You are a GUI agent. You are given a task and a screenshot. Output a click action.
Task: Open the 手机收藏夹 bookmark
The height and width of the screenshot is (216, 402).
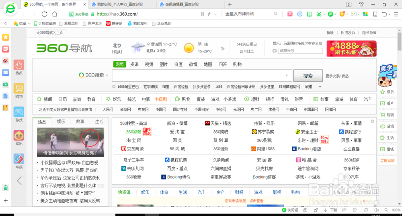(x=45, y=24)
